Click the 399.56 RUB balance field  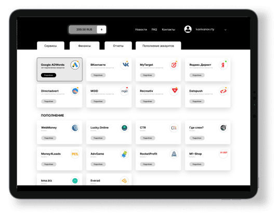click(x=83, y=30)
